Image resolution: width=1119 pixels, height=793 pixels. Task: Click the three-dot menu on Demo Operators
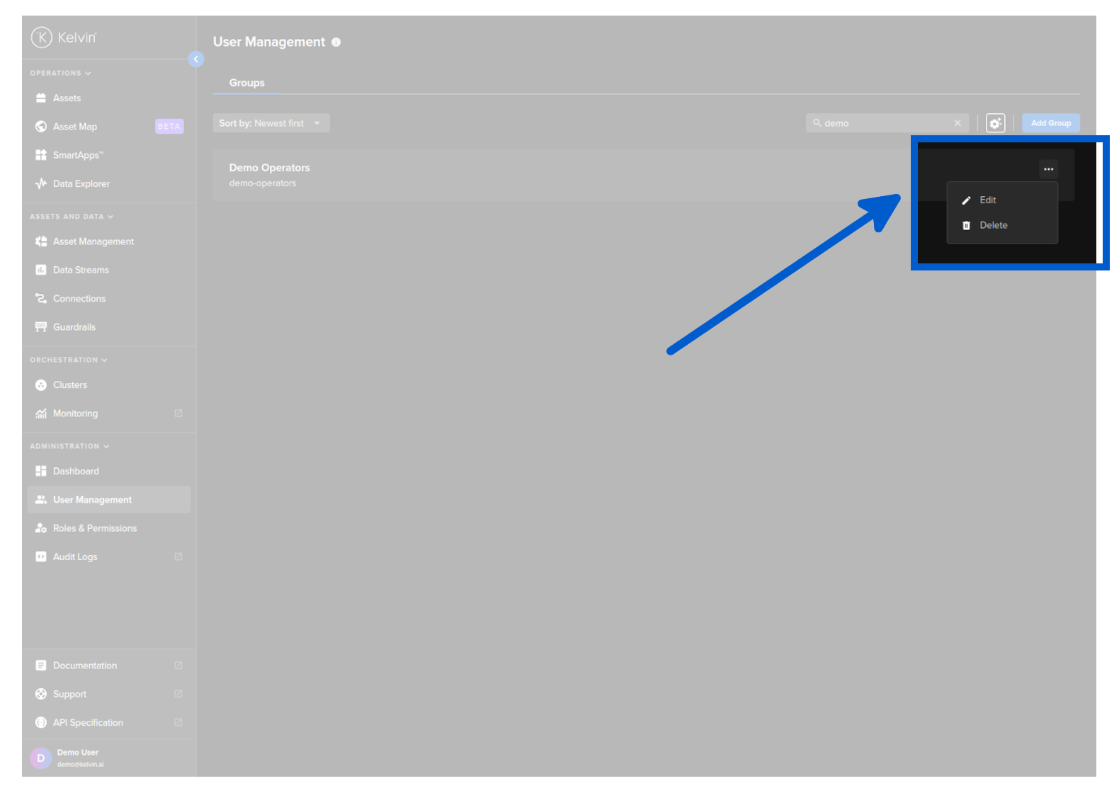pos(1048,169)
